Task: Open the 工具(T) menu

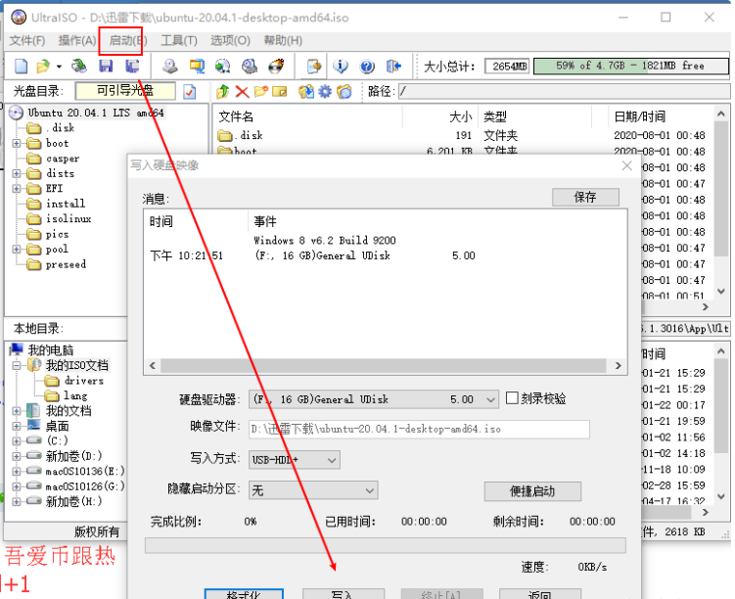Action: click(178, 41)
